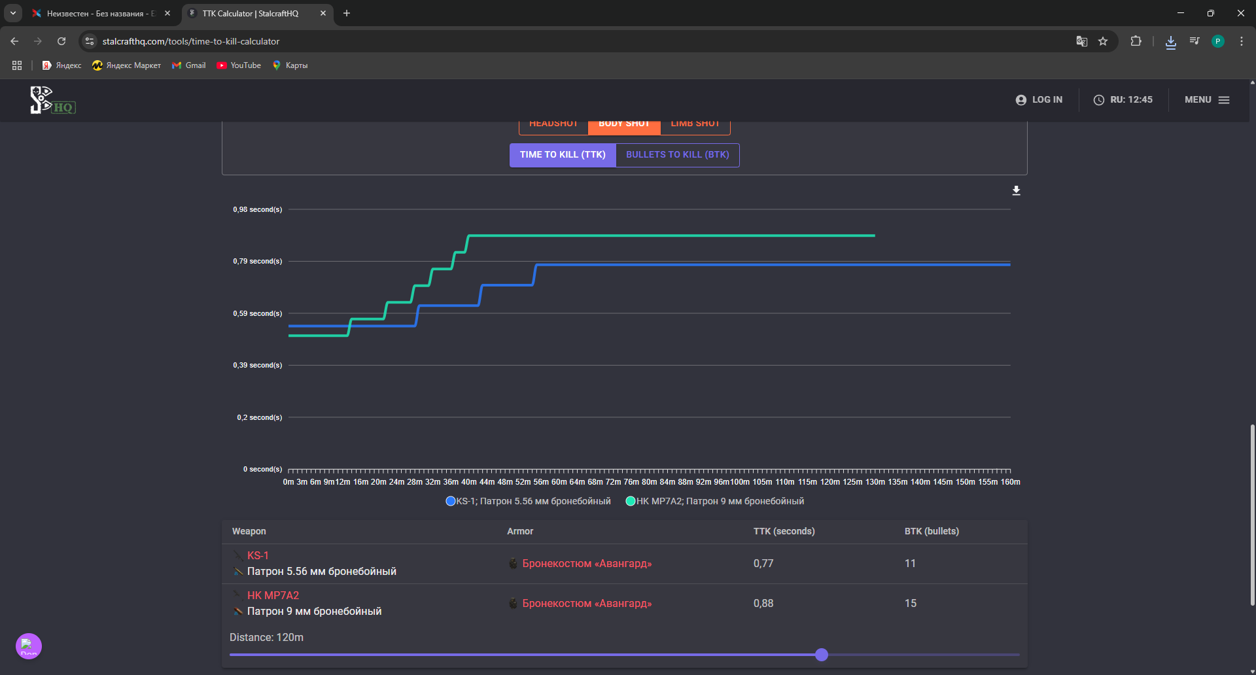
Task: Open the hamburger MENU
Action: click(x=1207, y=99)
